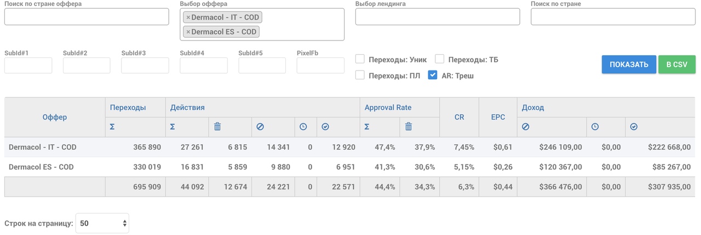Enable the Переходы: ТБ checkbox

tap(439, 59)
